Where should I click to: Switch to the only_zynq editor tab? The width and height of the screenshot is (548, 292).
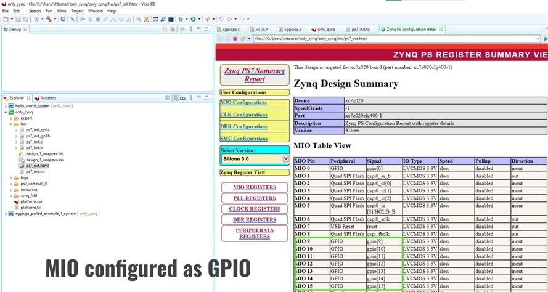(x=323, y=30)
